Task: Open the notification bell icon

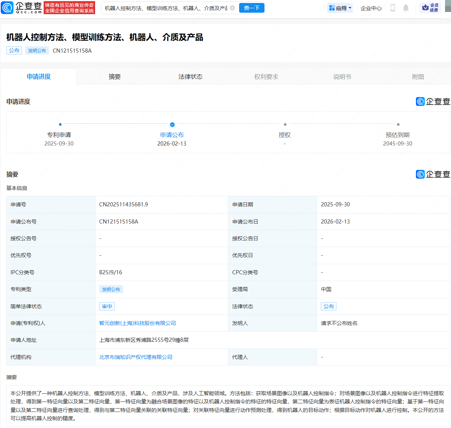Action: point(406,7)
